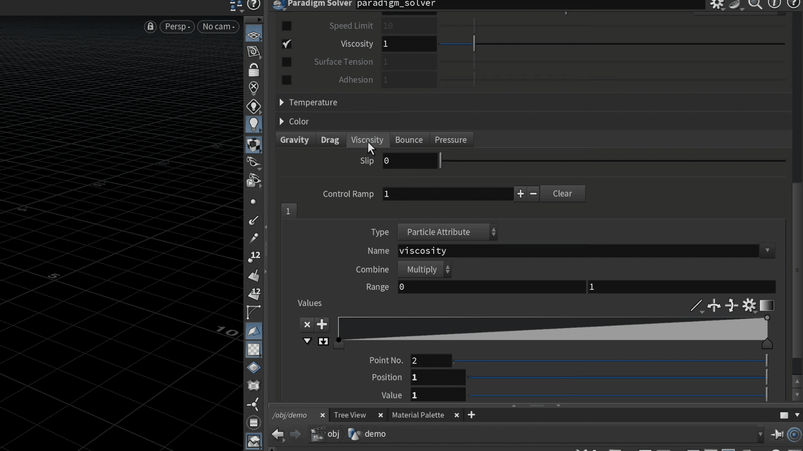Add a Control Ramp with plus button
Viewport: 803px width, 451px height.
click(520, 194)
